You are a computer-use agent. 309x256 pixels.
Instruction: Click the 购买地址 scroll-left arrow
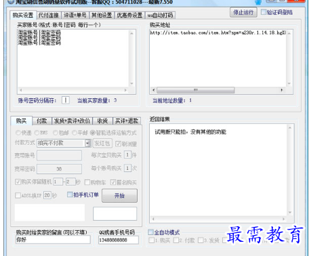pos(154,90)
